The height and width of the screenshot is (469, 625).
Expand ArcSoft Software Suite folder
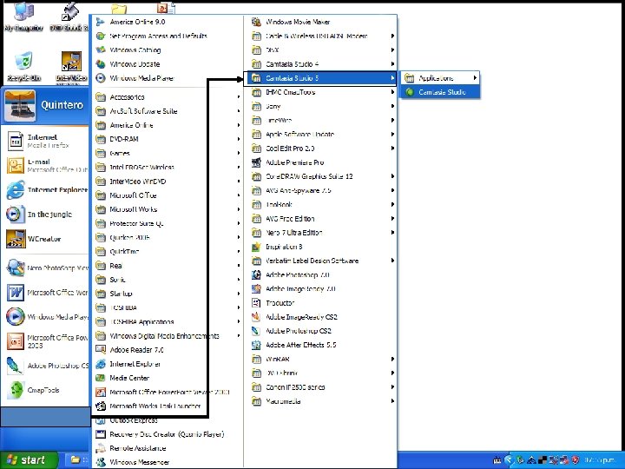tap(168, 111)
